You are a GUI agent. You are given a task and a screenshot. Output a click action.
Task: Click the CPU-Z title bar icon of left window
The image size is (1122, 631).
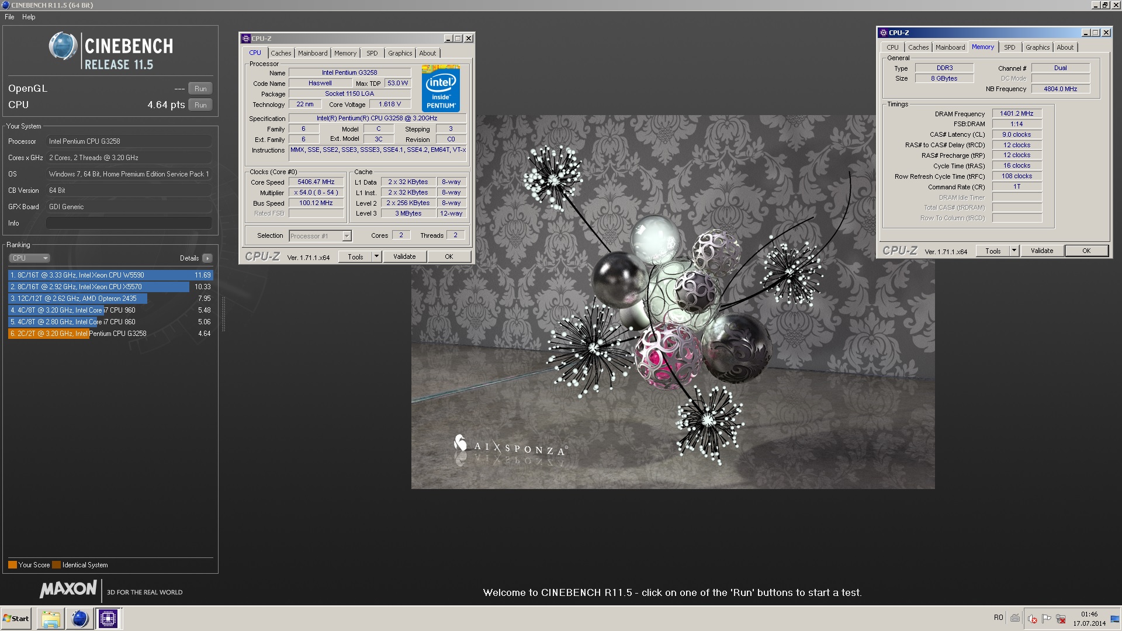pos(246,39)
